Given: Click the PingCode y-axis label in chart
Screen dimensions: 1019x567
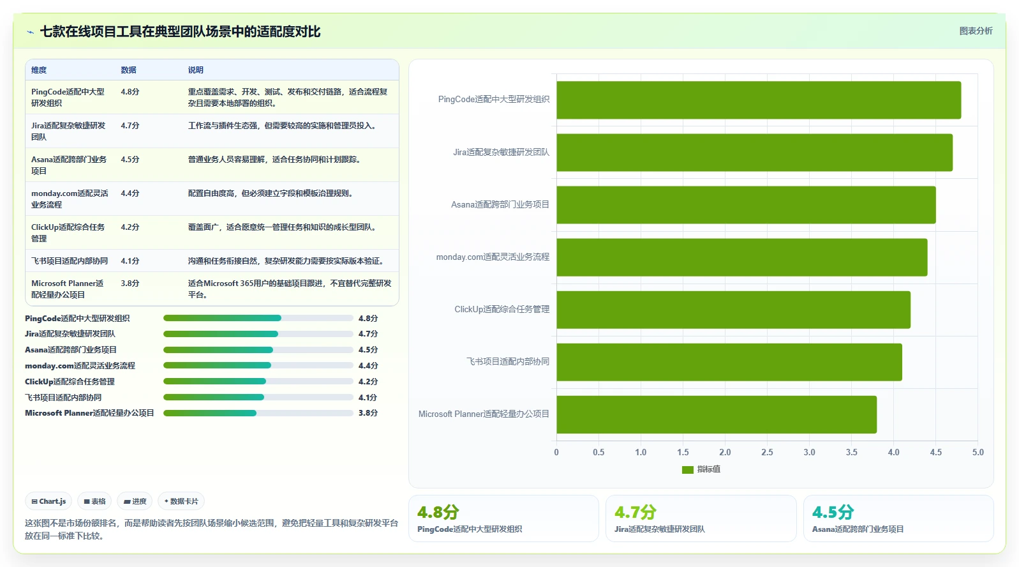Looking at the screenshot, I should [493, 100].
